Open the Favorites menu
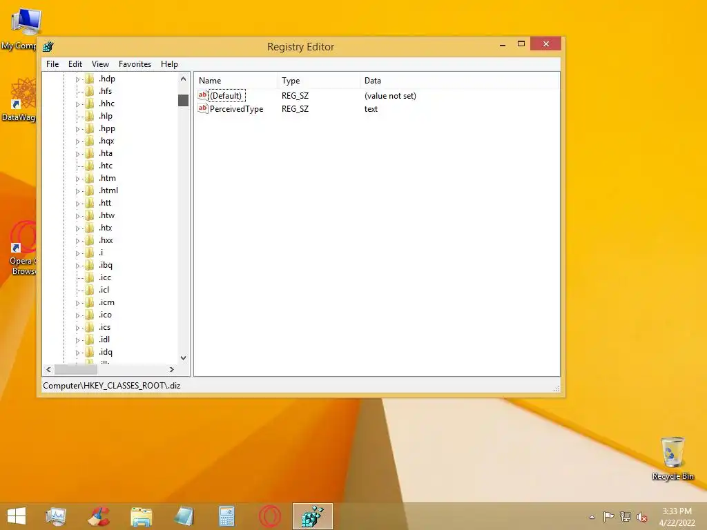 135,64
